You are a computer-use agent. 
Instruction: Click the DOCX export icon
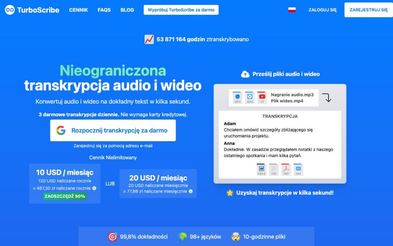261,170
